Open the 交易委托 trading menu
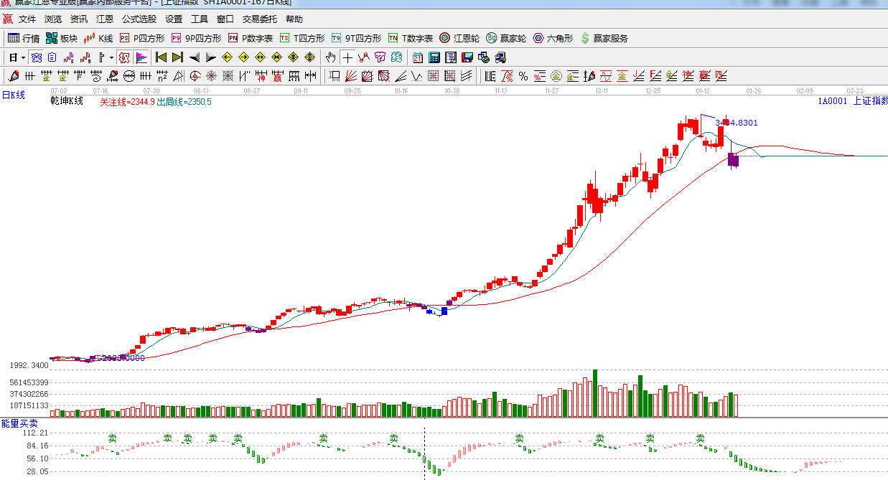 pyautogui.click(x=259, y=19)
